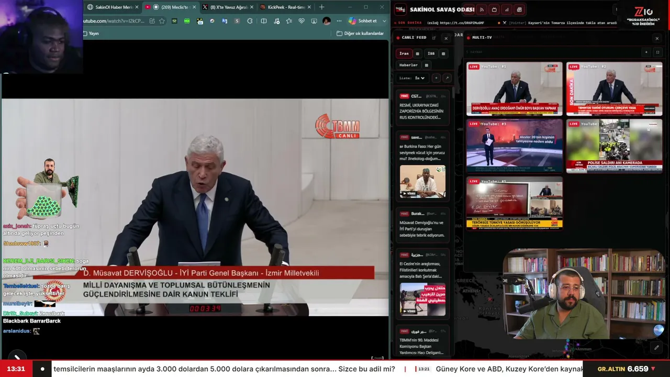Click the translate extension icon
670x377 pixels.
tap(225, 21)
